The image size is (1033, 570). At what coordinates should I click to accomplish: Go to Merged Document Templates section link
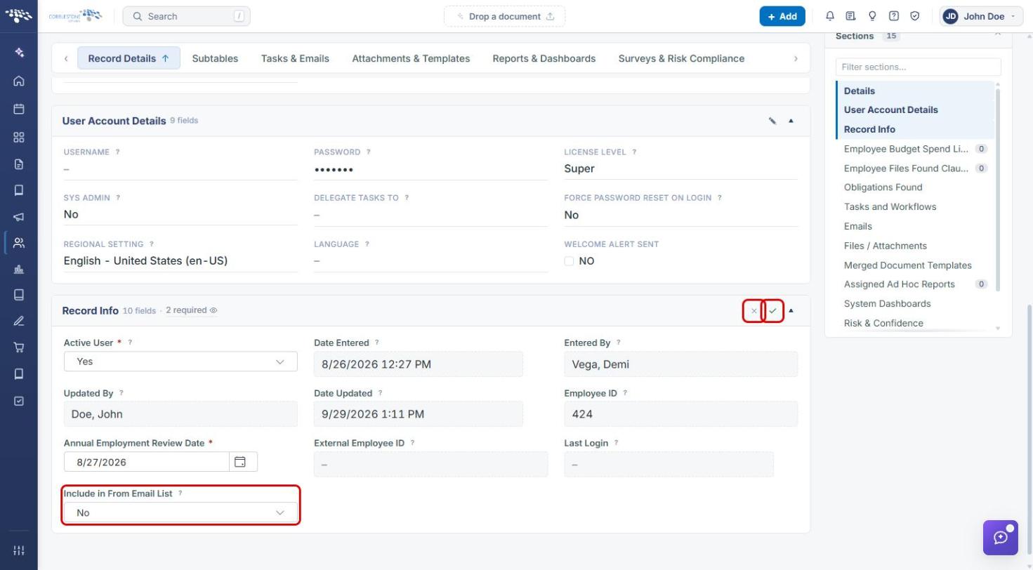click(907, 265)
